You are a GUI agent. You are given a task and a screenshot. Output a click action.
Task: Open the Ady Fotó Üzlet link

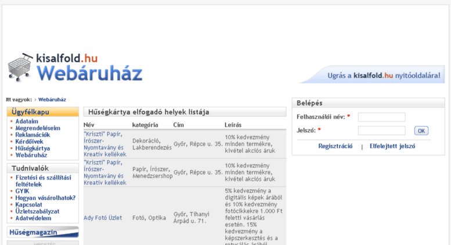(103, 218)
